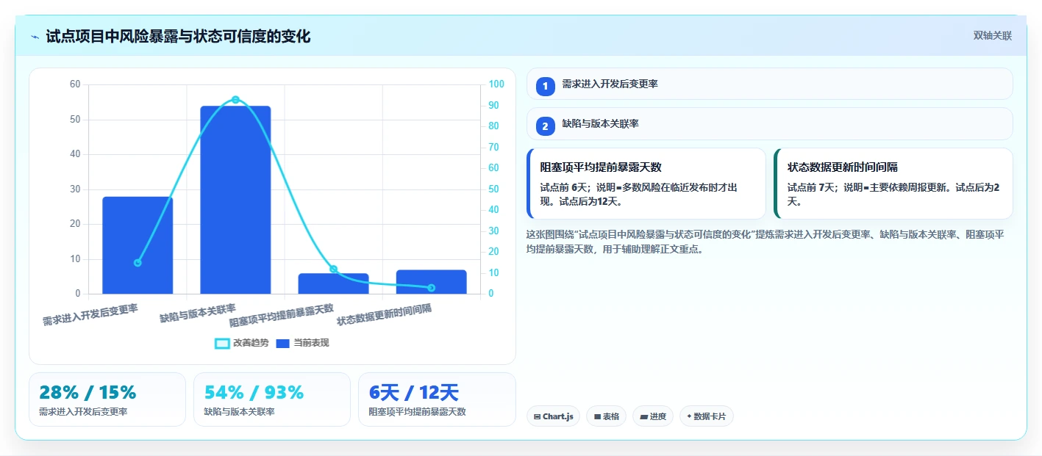The width and height of the screenshot is (1042, 456).
Task: Click x-axis label 阻塞项平均提前暴露天数
Action: 282,316
